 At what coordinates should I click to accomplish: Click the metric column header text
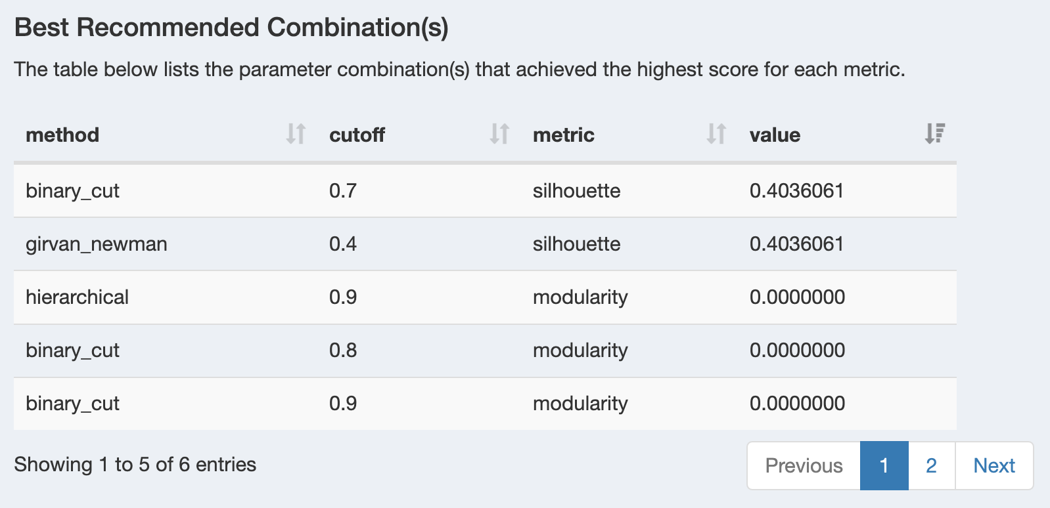tap(564, 135)
